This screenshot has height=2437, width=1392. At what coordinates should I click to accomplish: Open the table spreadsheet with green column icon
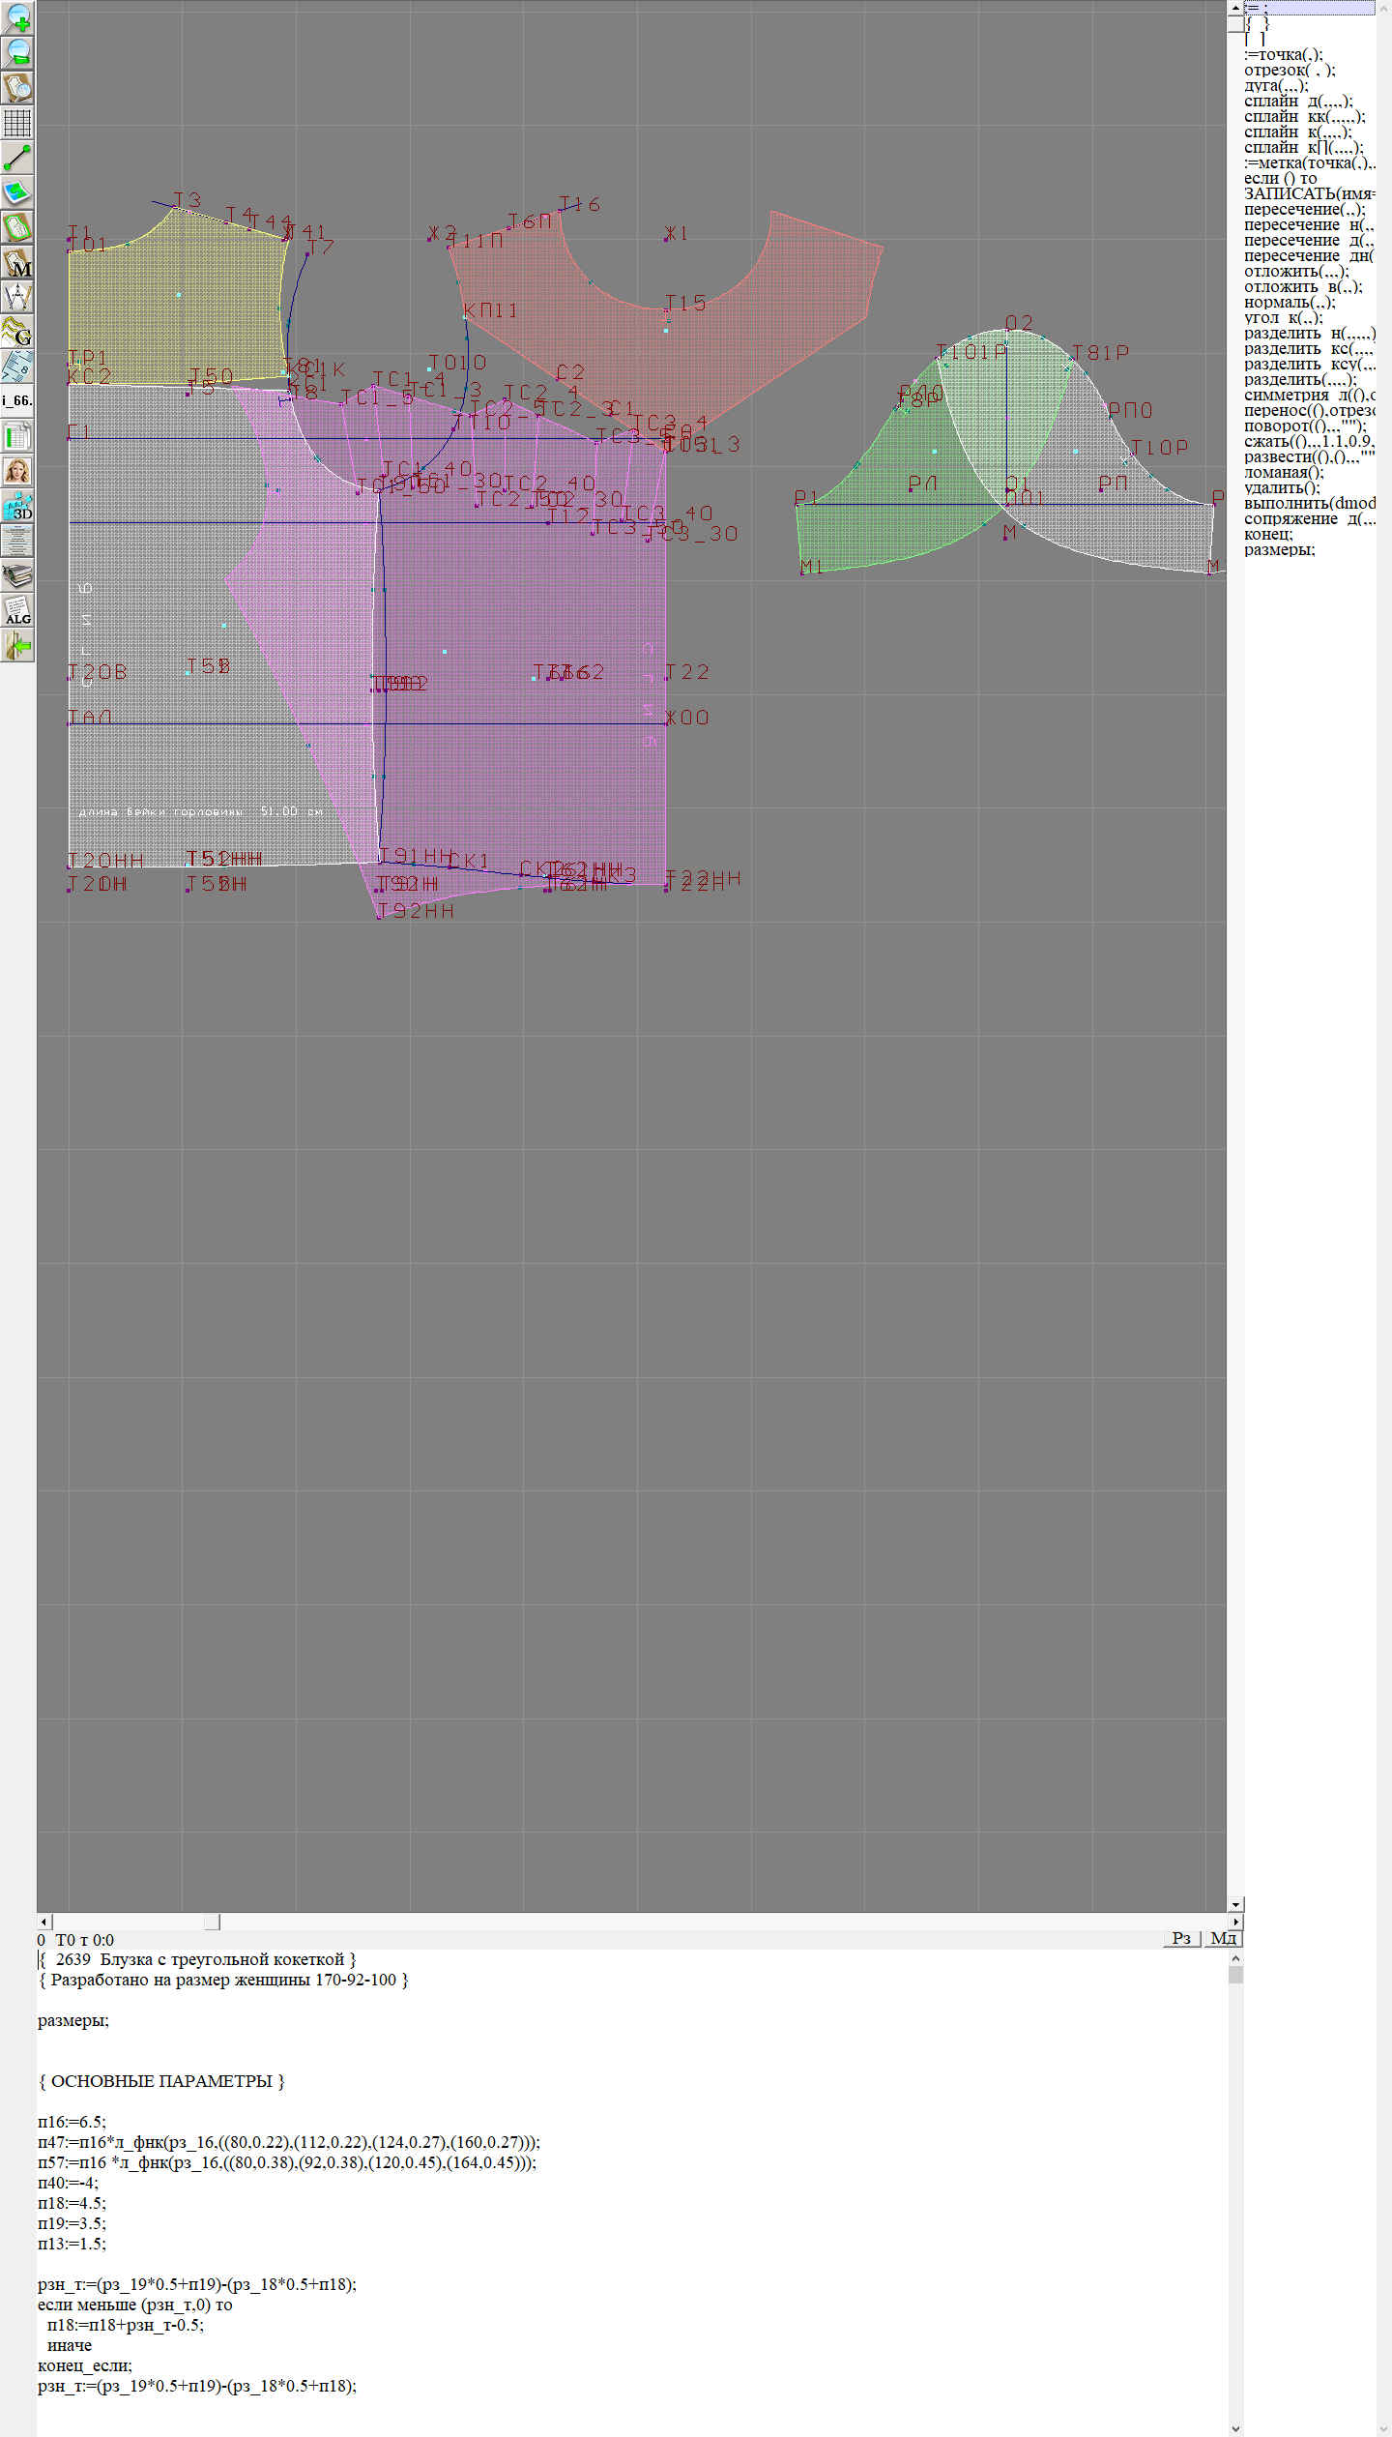[x=17, y=436]
